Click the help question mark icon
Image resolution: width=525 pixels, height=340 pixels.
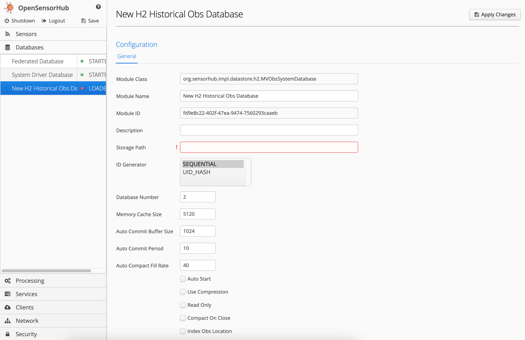click(98, 7)
